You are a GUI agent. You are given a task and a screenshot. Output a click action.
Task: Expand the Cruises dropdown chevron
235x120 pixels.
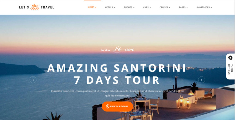point(169,7)
